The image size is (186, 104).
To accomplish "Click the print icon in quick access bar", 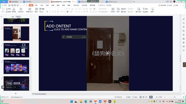I will [x=15, y=5].
